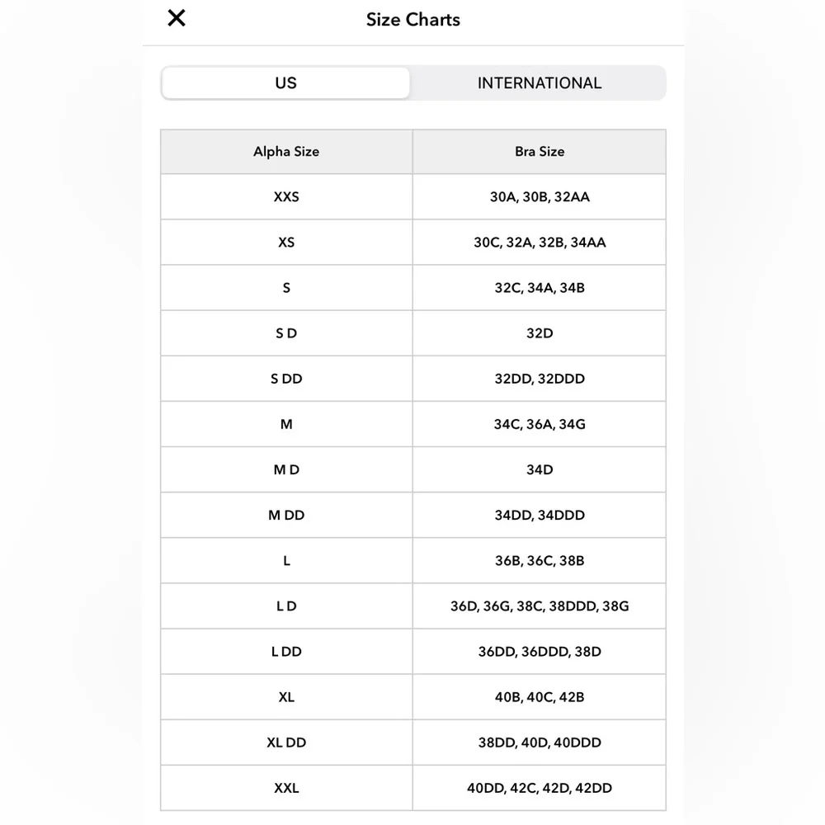Select the 36B, 36C, 38B cell
This screenshot has height=825, width=825.
click(x=540, y=560)
